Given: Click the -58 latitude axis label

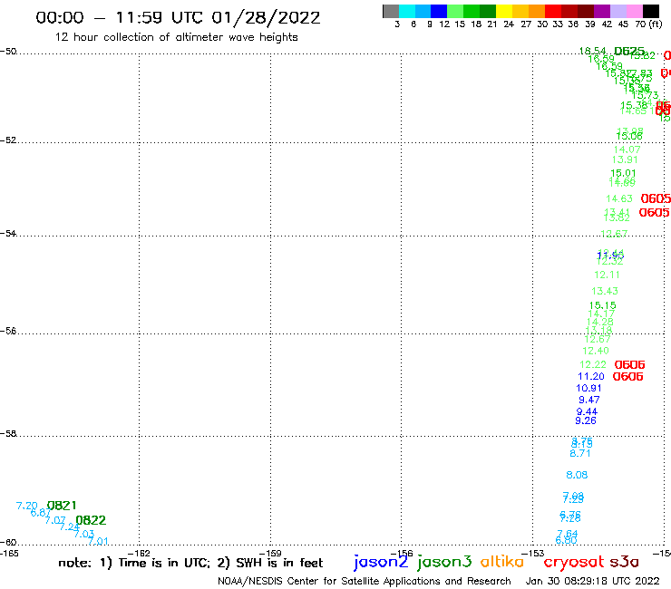Looking at the screenshot, I should coord(9,433).
